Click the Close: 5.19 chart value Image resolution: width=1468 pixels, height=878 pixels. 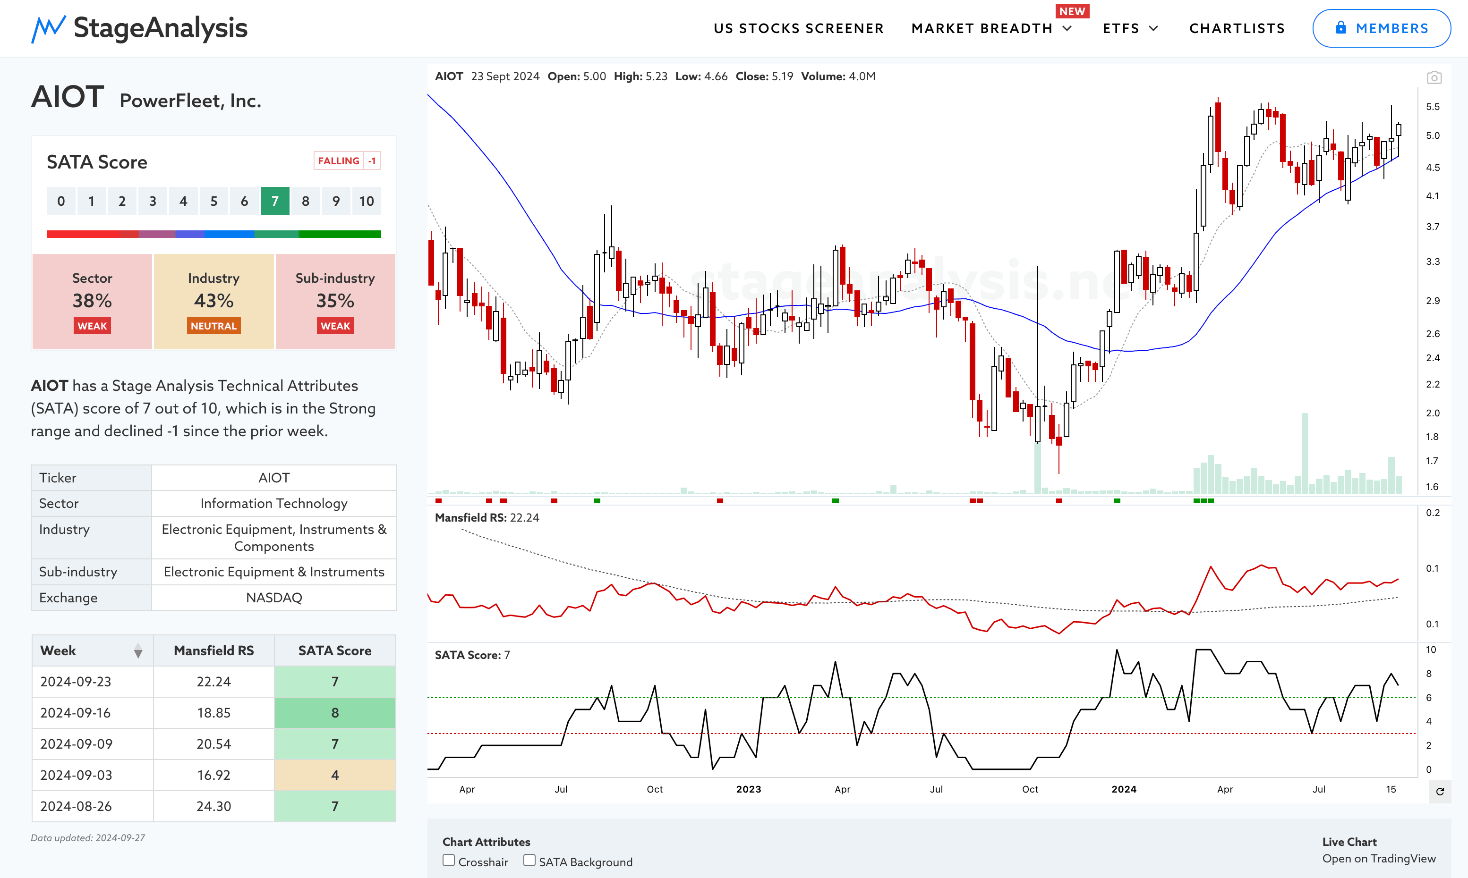tap(764, 76)
